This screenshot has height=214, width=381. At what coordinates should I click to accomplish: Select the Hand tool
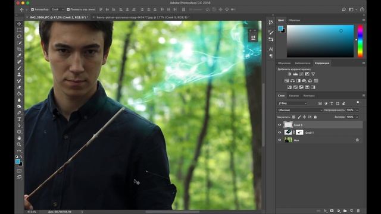(19, 138)
